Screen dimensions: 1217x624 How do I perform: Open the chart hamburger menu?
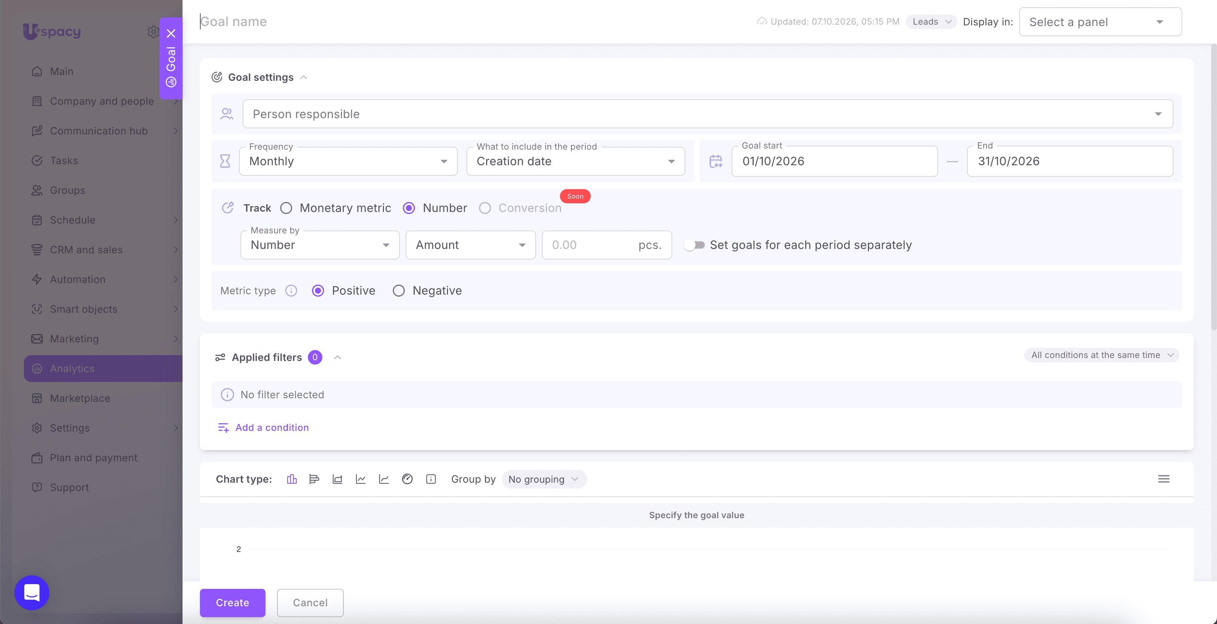pos(1164,479)
